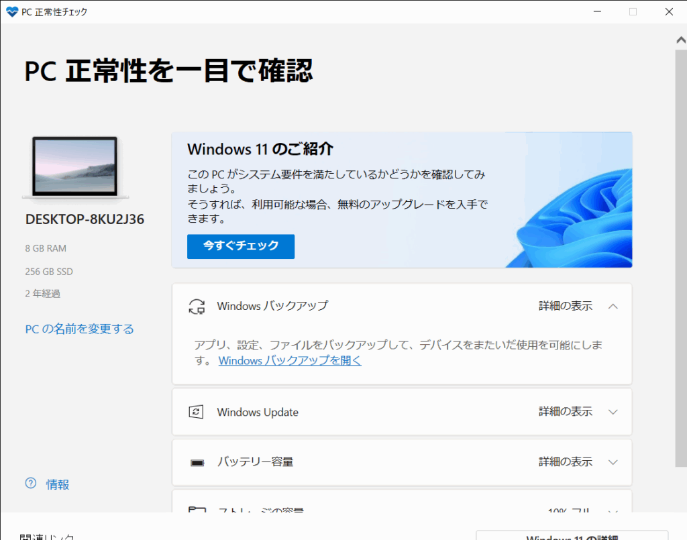Click 詳細の表示 in Windows Update row

click(x=565, y=411)
